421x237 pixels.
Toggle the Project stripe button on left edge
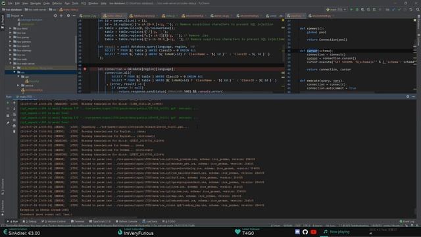(3, 22)
